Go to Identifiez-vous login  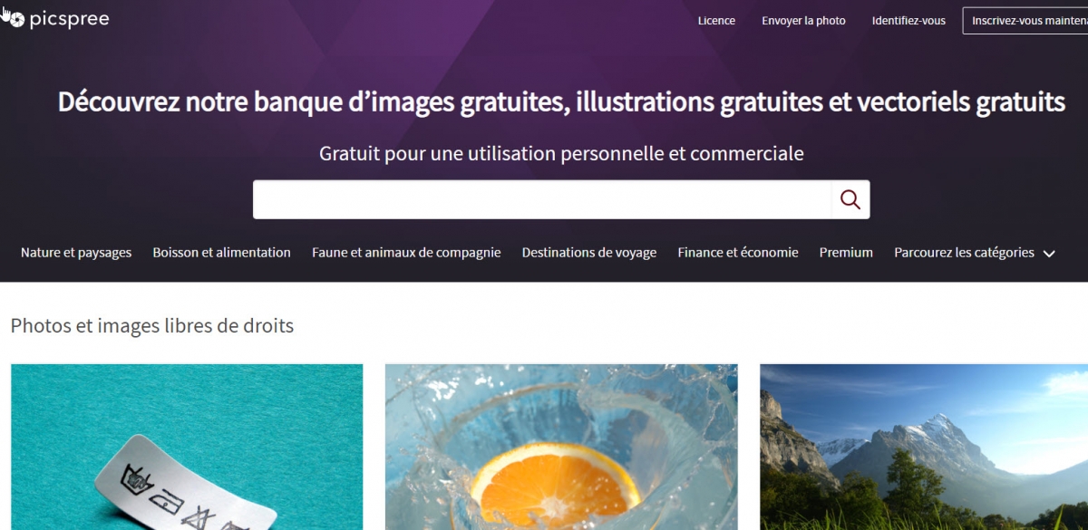(x=908, y=21)
